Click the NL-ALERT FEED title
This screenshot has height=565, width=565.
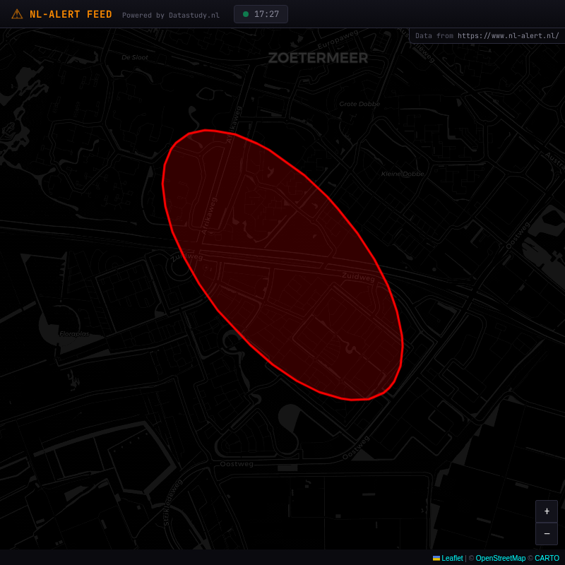point(71,14)
